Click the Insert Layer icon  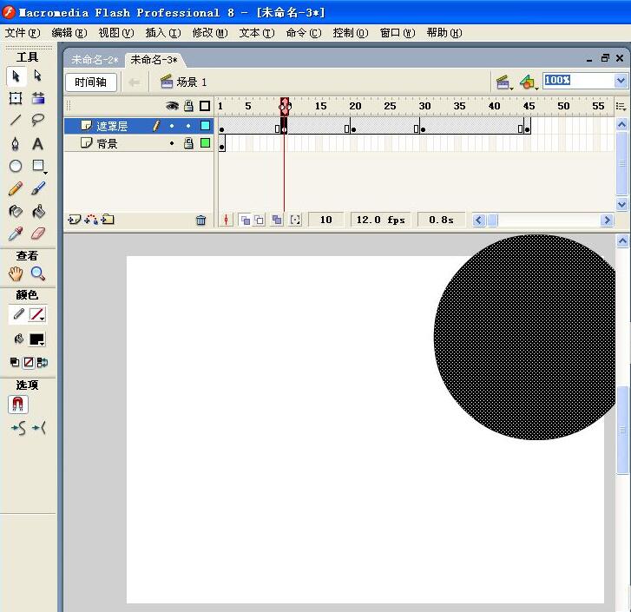coord(74,220)
